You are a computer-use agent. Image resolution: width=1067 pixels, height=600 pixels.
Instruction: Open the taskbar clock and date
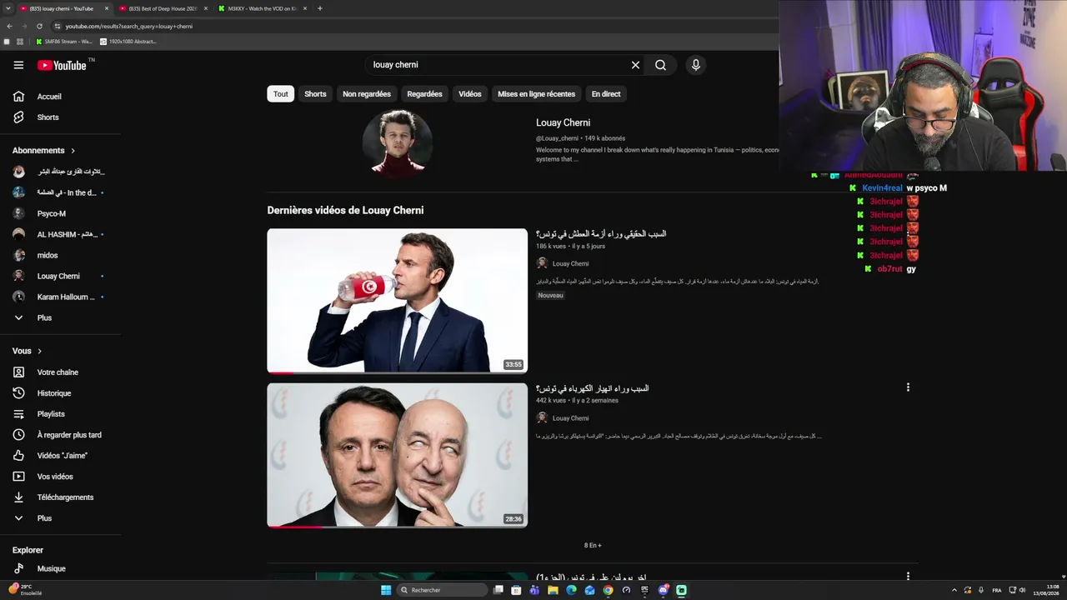pos(1045,590)
